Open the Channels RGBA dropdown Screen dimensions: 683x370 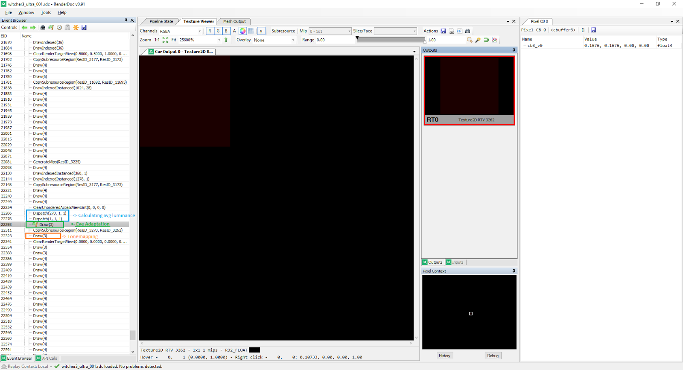point(180,31)
